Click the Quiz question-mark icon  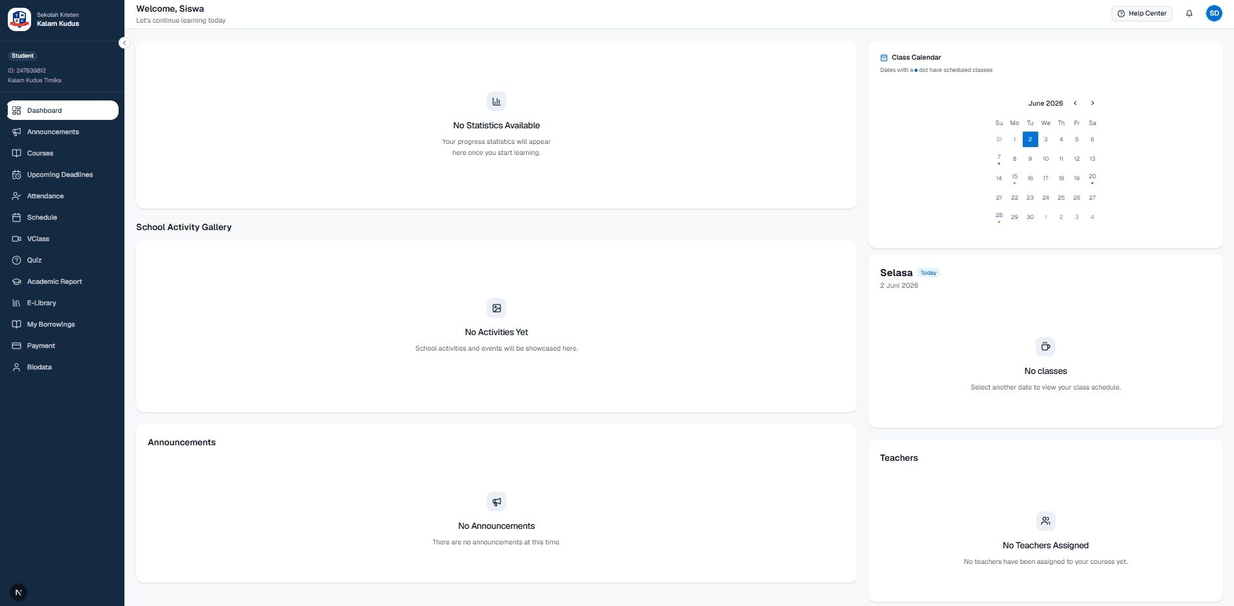point(17,260)
